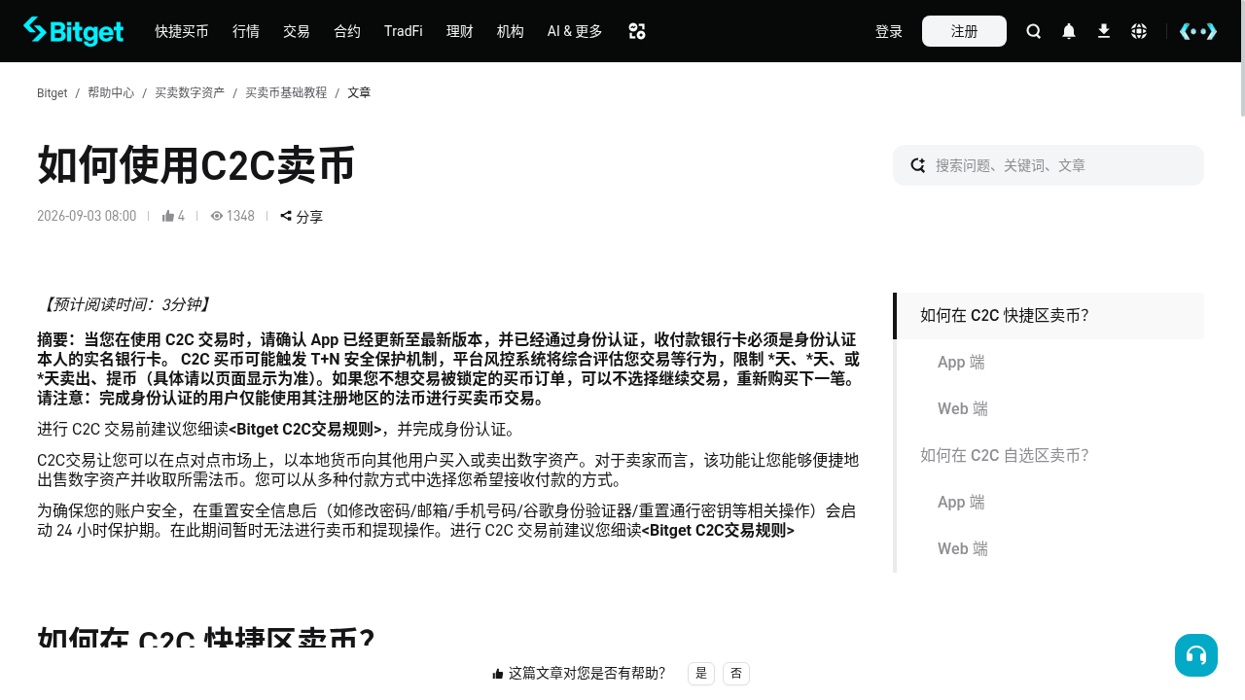Focus the 搜索问题、关键词、文章 search field

point(1049,165)
